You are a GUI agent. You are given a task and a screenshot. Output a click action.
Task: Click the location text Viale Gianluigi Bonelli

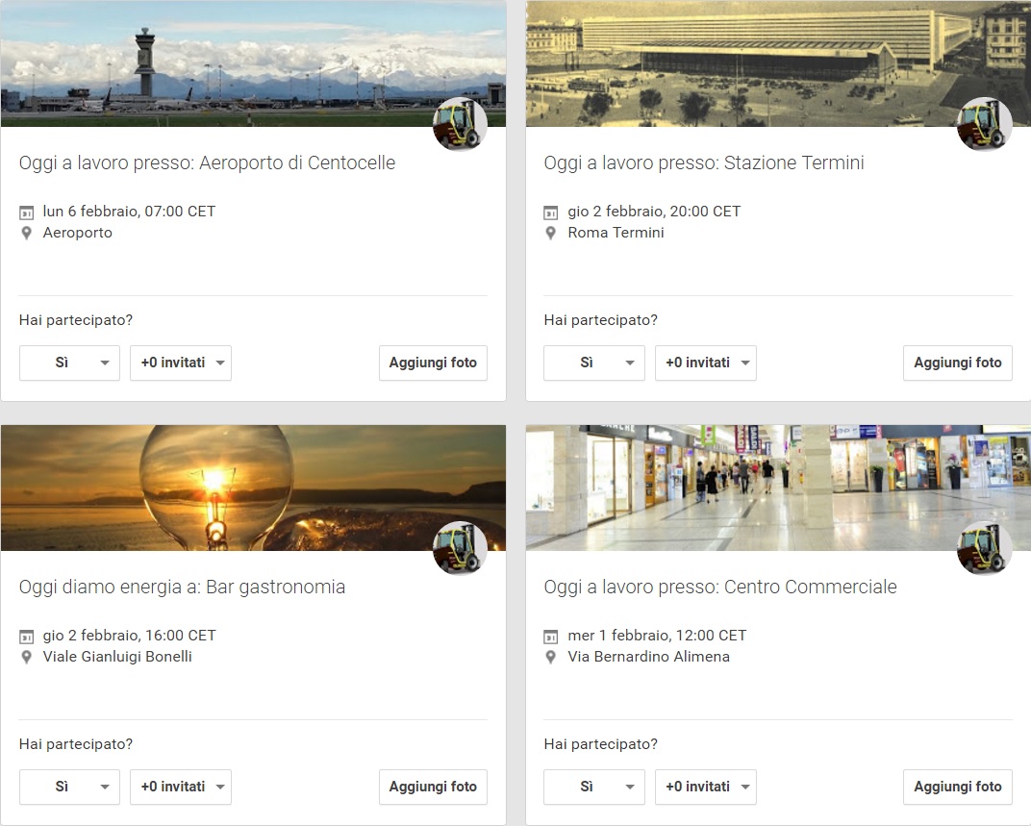tap(117, 657)
